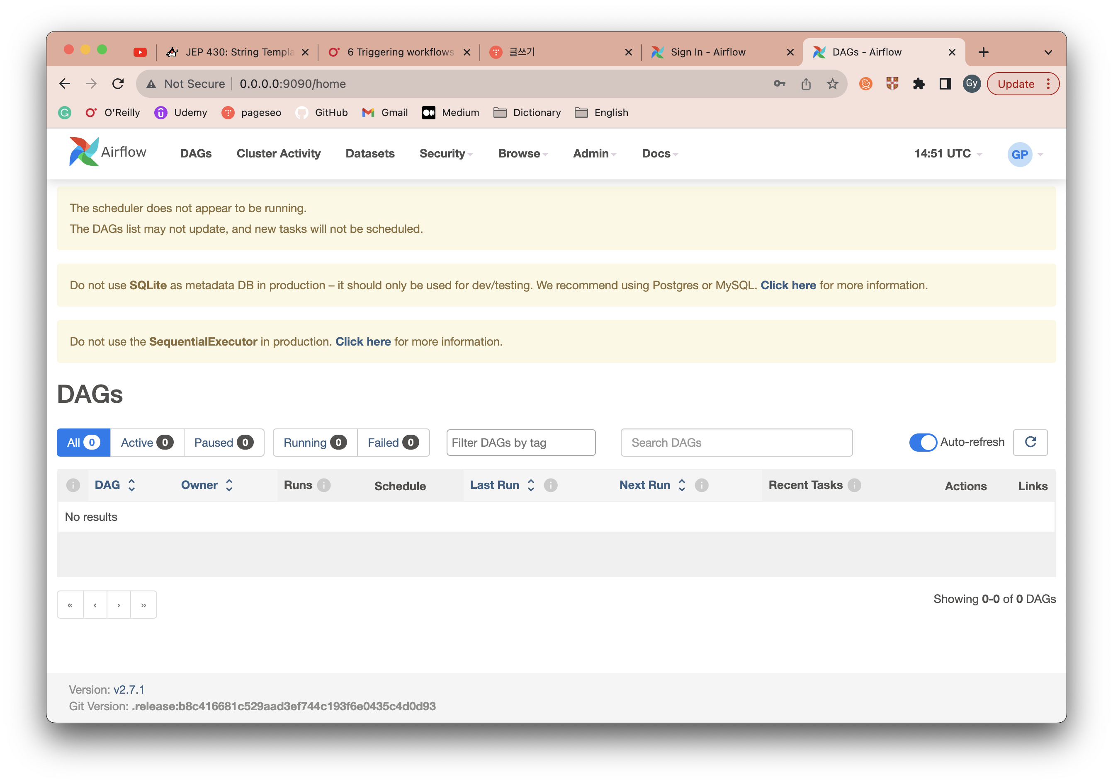Viewport: 1113px width, 784px height.
Task: Open the browser Extensions puzzle icon
Action: pos(919,84)
